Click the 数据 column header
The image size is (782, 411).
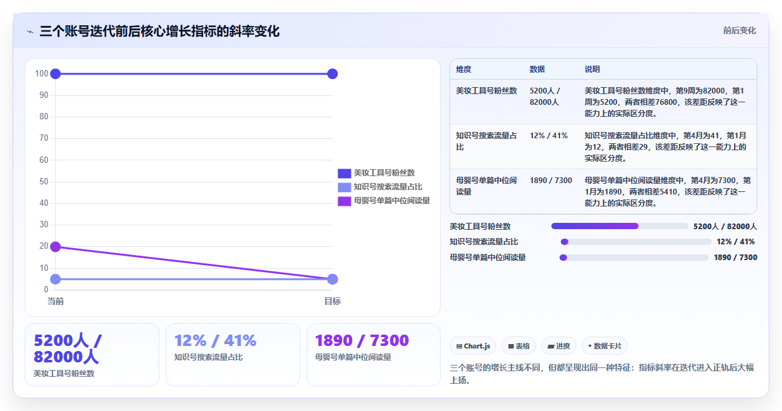(x=537, y=69)
